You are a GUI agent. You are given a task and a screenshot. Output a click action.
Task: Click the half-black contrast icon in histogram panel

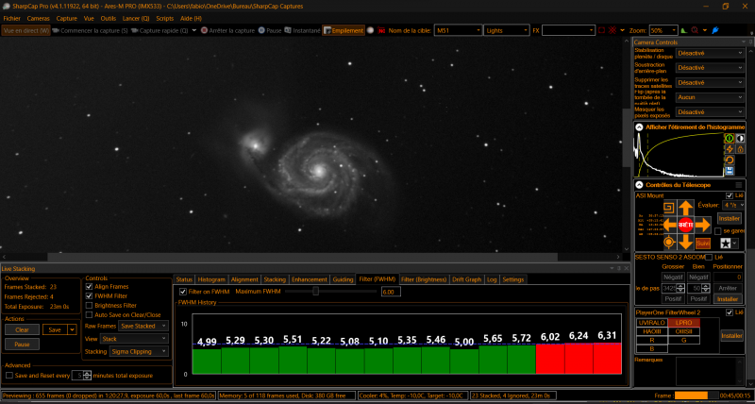click(740, 139)
